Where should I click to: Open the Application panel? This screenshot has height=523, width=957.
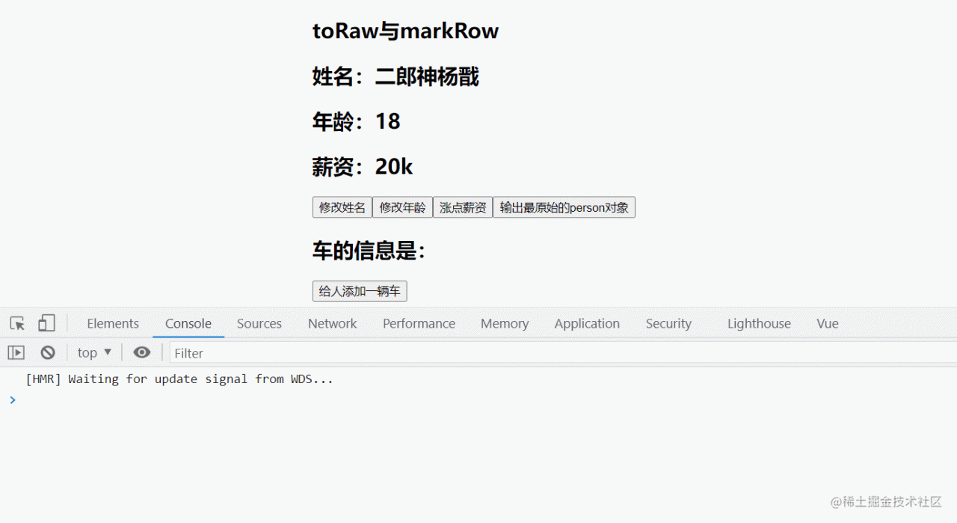click(x=587, y=323)
